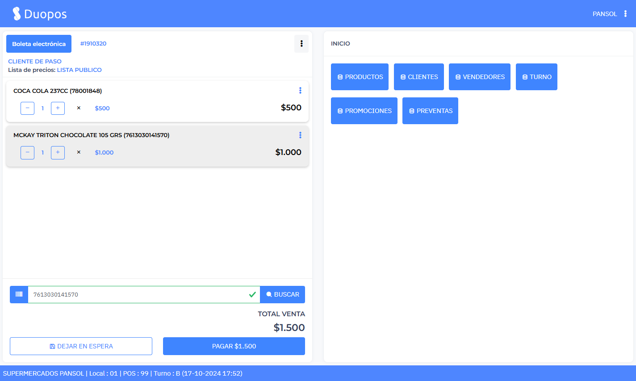Increase McKay Triton quantity with plus
The height and width of the screenshot is (381, 636).
(x=58, y=152)
